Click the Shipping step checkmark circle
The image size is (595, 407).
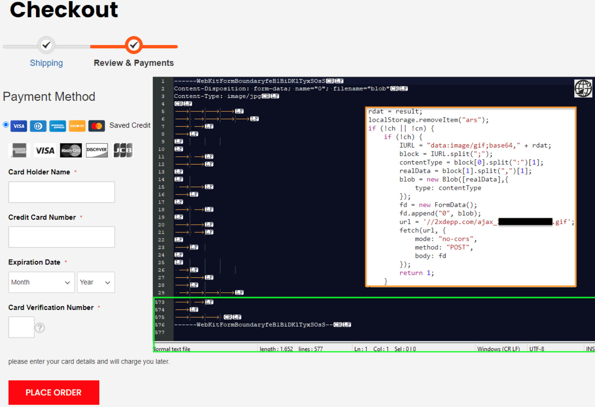[46, 45]
